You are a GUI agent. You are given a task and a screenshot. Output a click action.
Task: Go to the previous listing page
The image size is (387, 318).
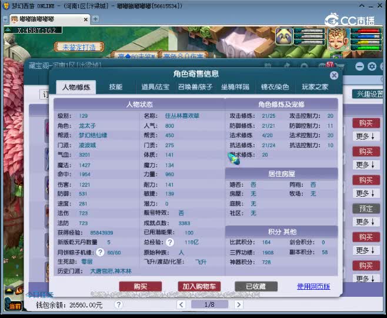click(181, 304)
